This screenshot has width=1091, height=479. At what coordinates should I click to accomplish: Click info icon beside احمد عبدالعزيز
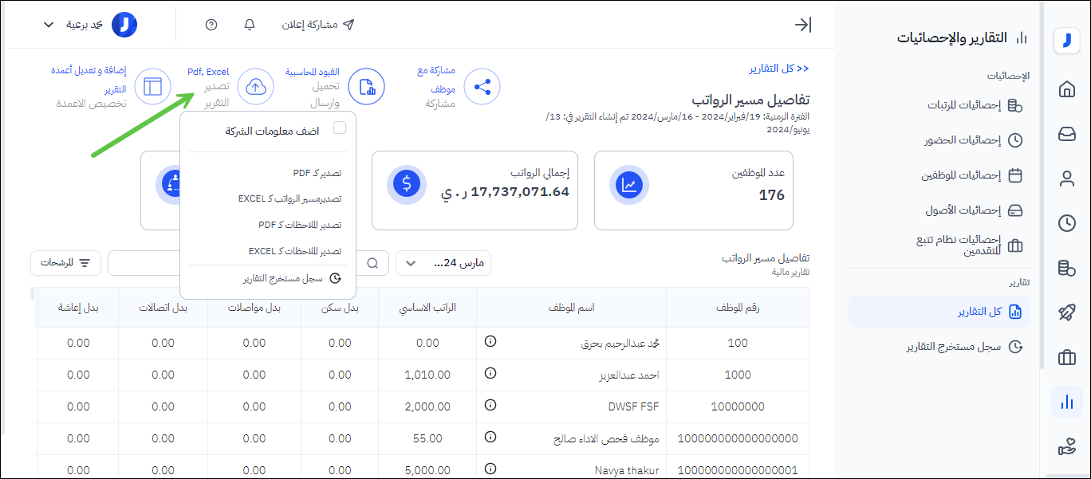pyautogui.click(x=490, y=373)
